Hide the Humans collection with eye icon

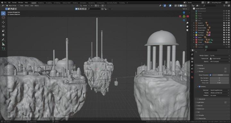pos(227,40)
